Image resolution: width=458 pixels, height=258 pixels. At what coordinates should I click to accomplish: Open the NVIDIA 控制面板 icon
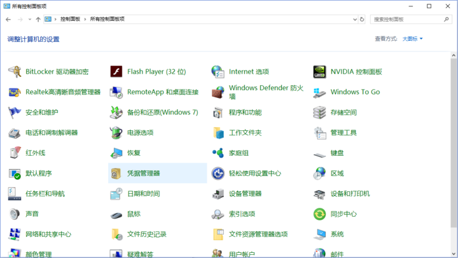point(319,72)
